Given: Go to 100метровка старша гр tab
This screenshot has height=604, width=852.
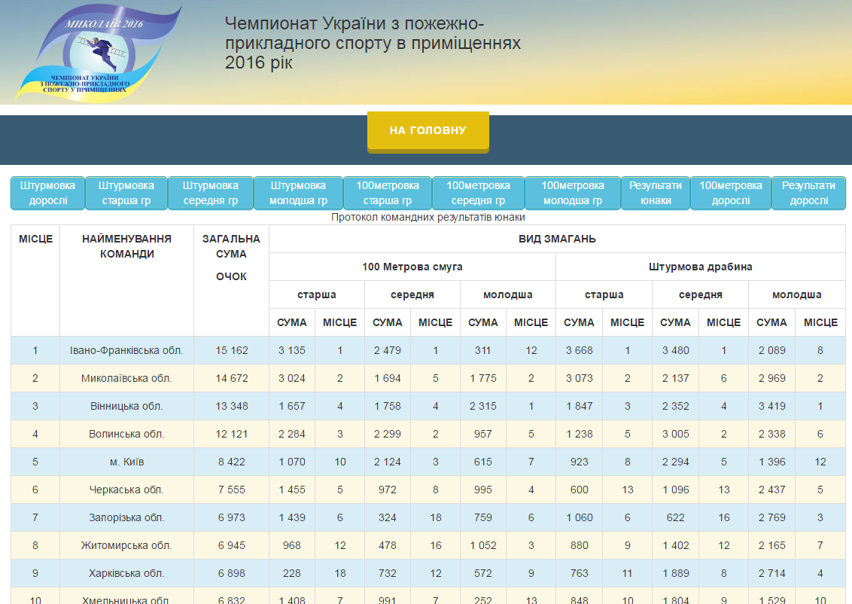Looking at the screenshot, I should 387,193.
